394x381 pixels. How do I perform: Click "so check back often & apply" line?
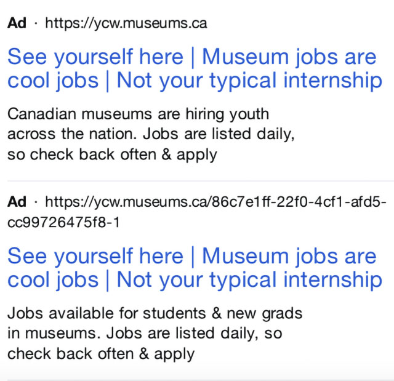pyautogui.click(x=112, y=154)
